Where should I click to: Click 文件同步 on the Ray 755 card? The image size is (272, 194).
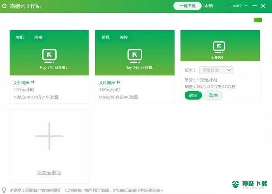click(107, 82)
